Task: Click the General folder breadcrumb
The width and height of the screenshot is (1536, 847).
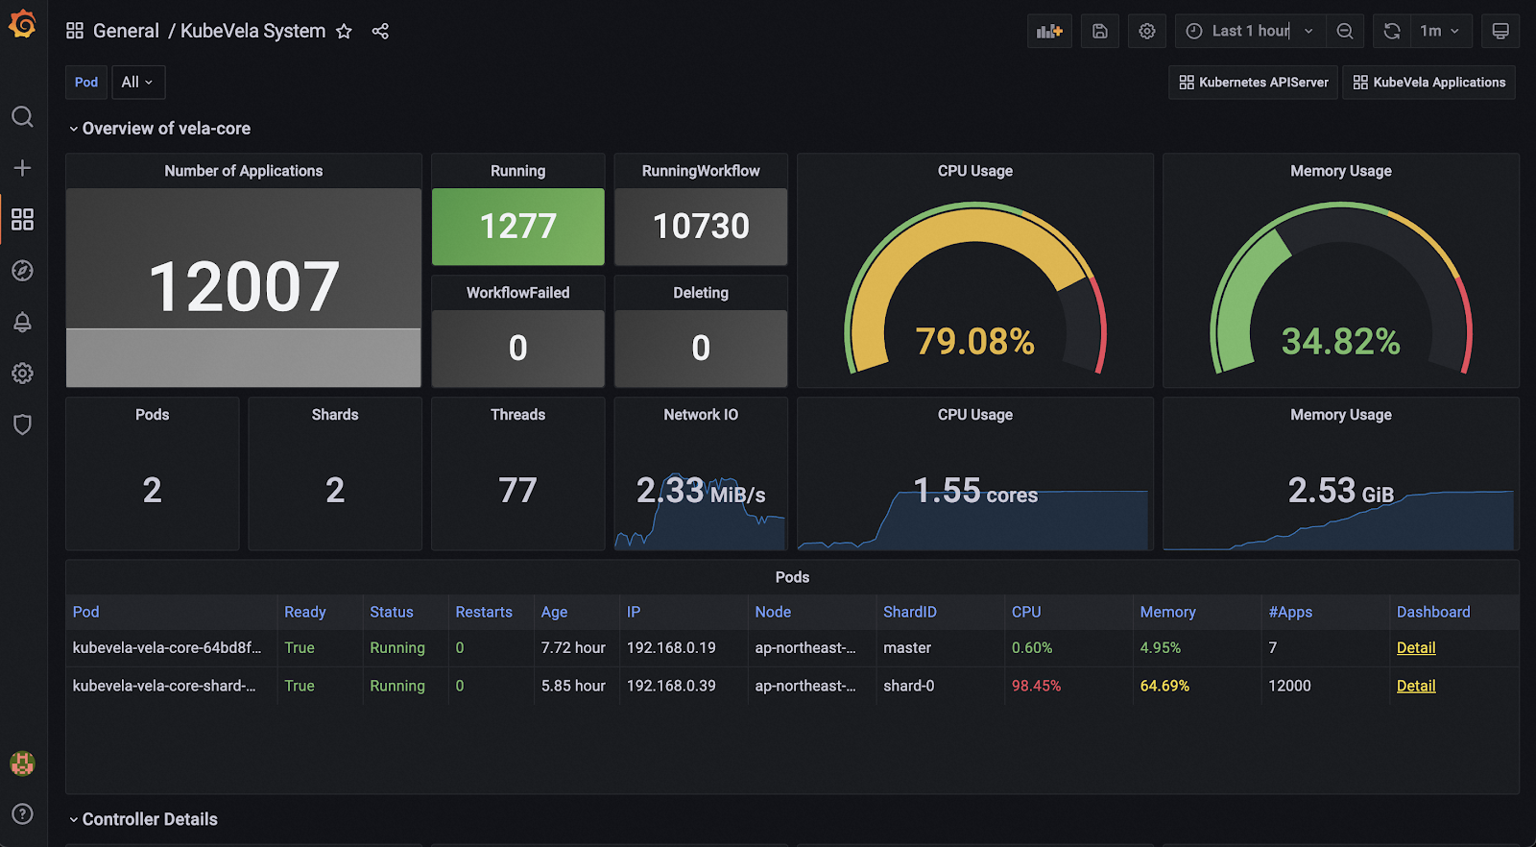Action: [126, 31]
